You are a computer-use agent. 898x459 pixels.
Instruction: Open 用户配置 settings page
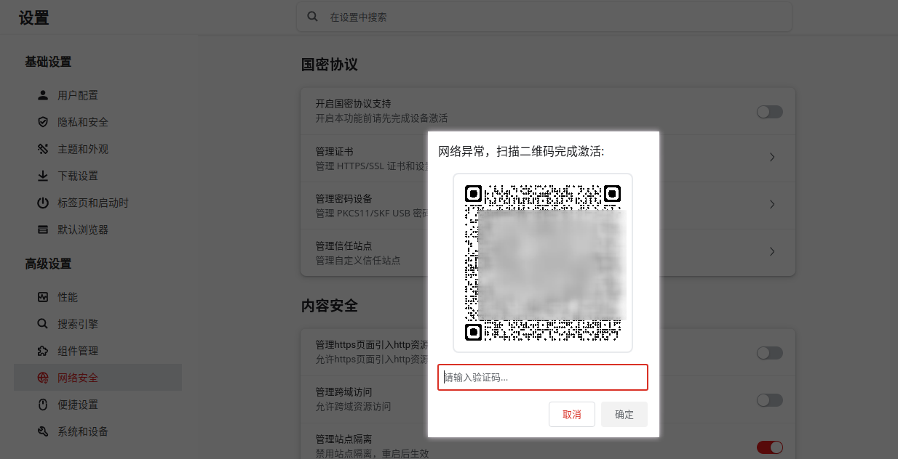[x=98, y=95]
